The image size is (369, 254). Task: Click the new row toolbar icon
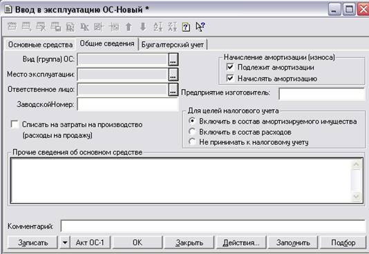pyautogui.click(x=12, y=27)
